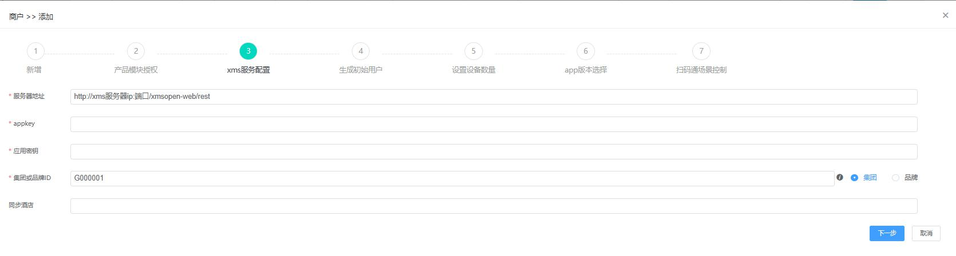Click the 取消 button
The width and height of the screenshot is (956, 256).
click(x=926, y=233)
